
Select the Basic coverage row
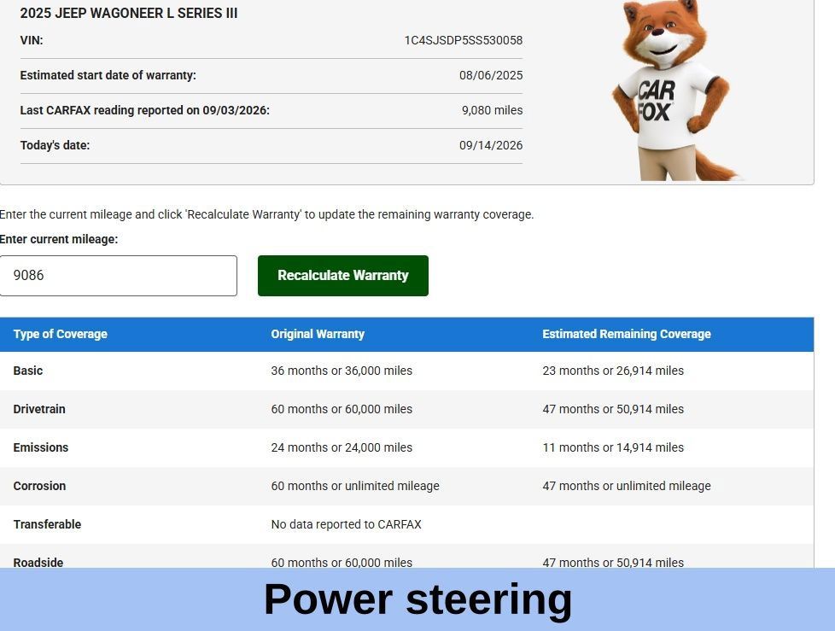point(407,371)
